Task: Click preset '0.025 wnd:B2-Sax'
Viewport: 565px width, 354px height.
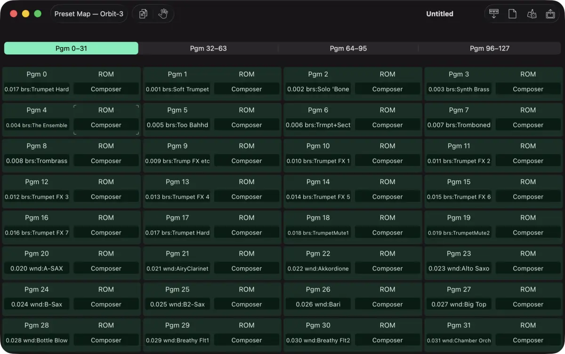Action: click(178, 304)
